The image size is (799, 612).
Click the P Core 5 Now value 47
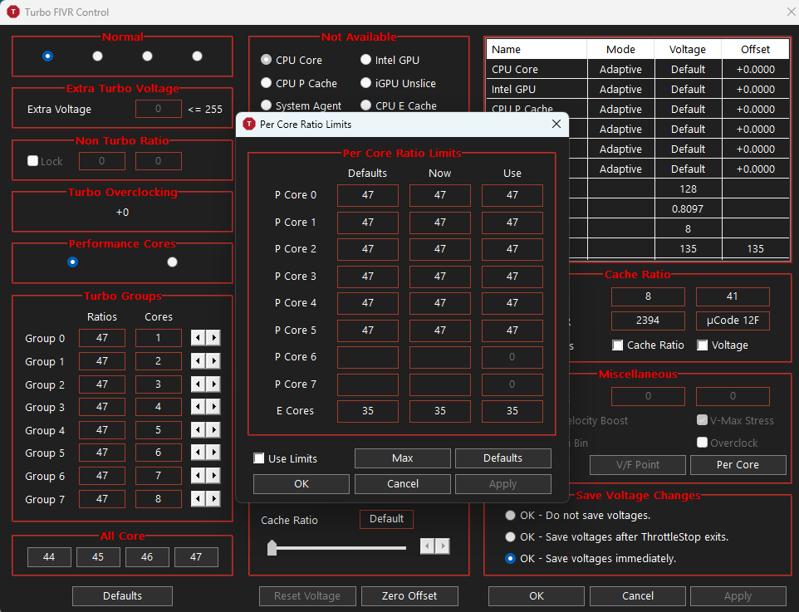(439, 330)
